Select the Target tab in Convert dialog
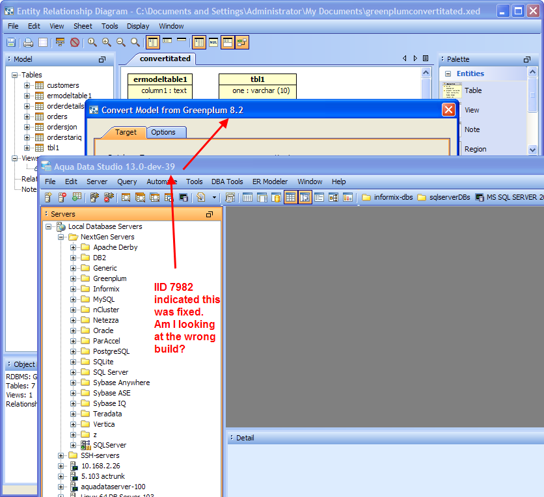Viewport: 544px width, 497px height. click(x=126, y=132)
